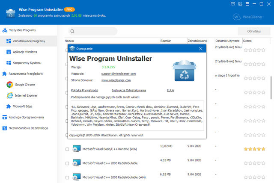
Task: Click the search magnifier icon
Action: 72,31
